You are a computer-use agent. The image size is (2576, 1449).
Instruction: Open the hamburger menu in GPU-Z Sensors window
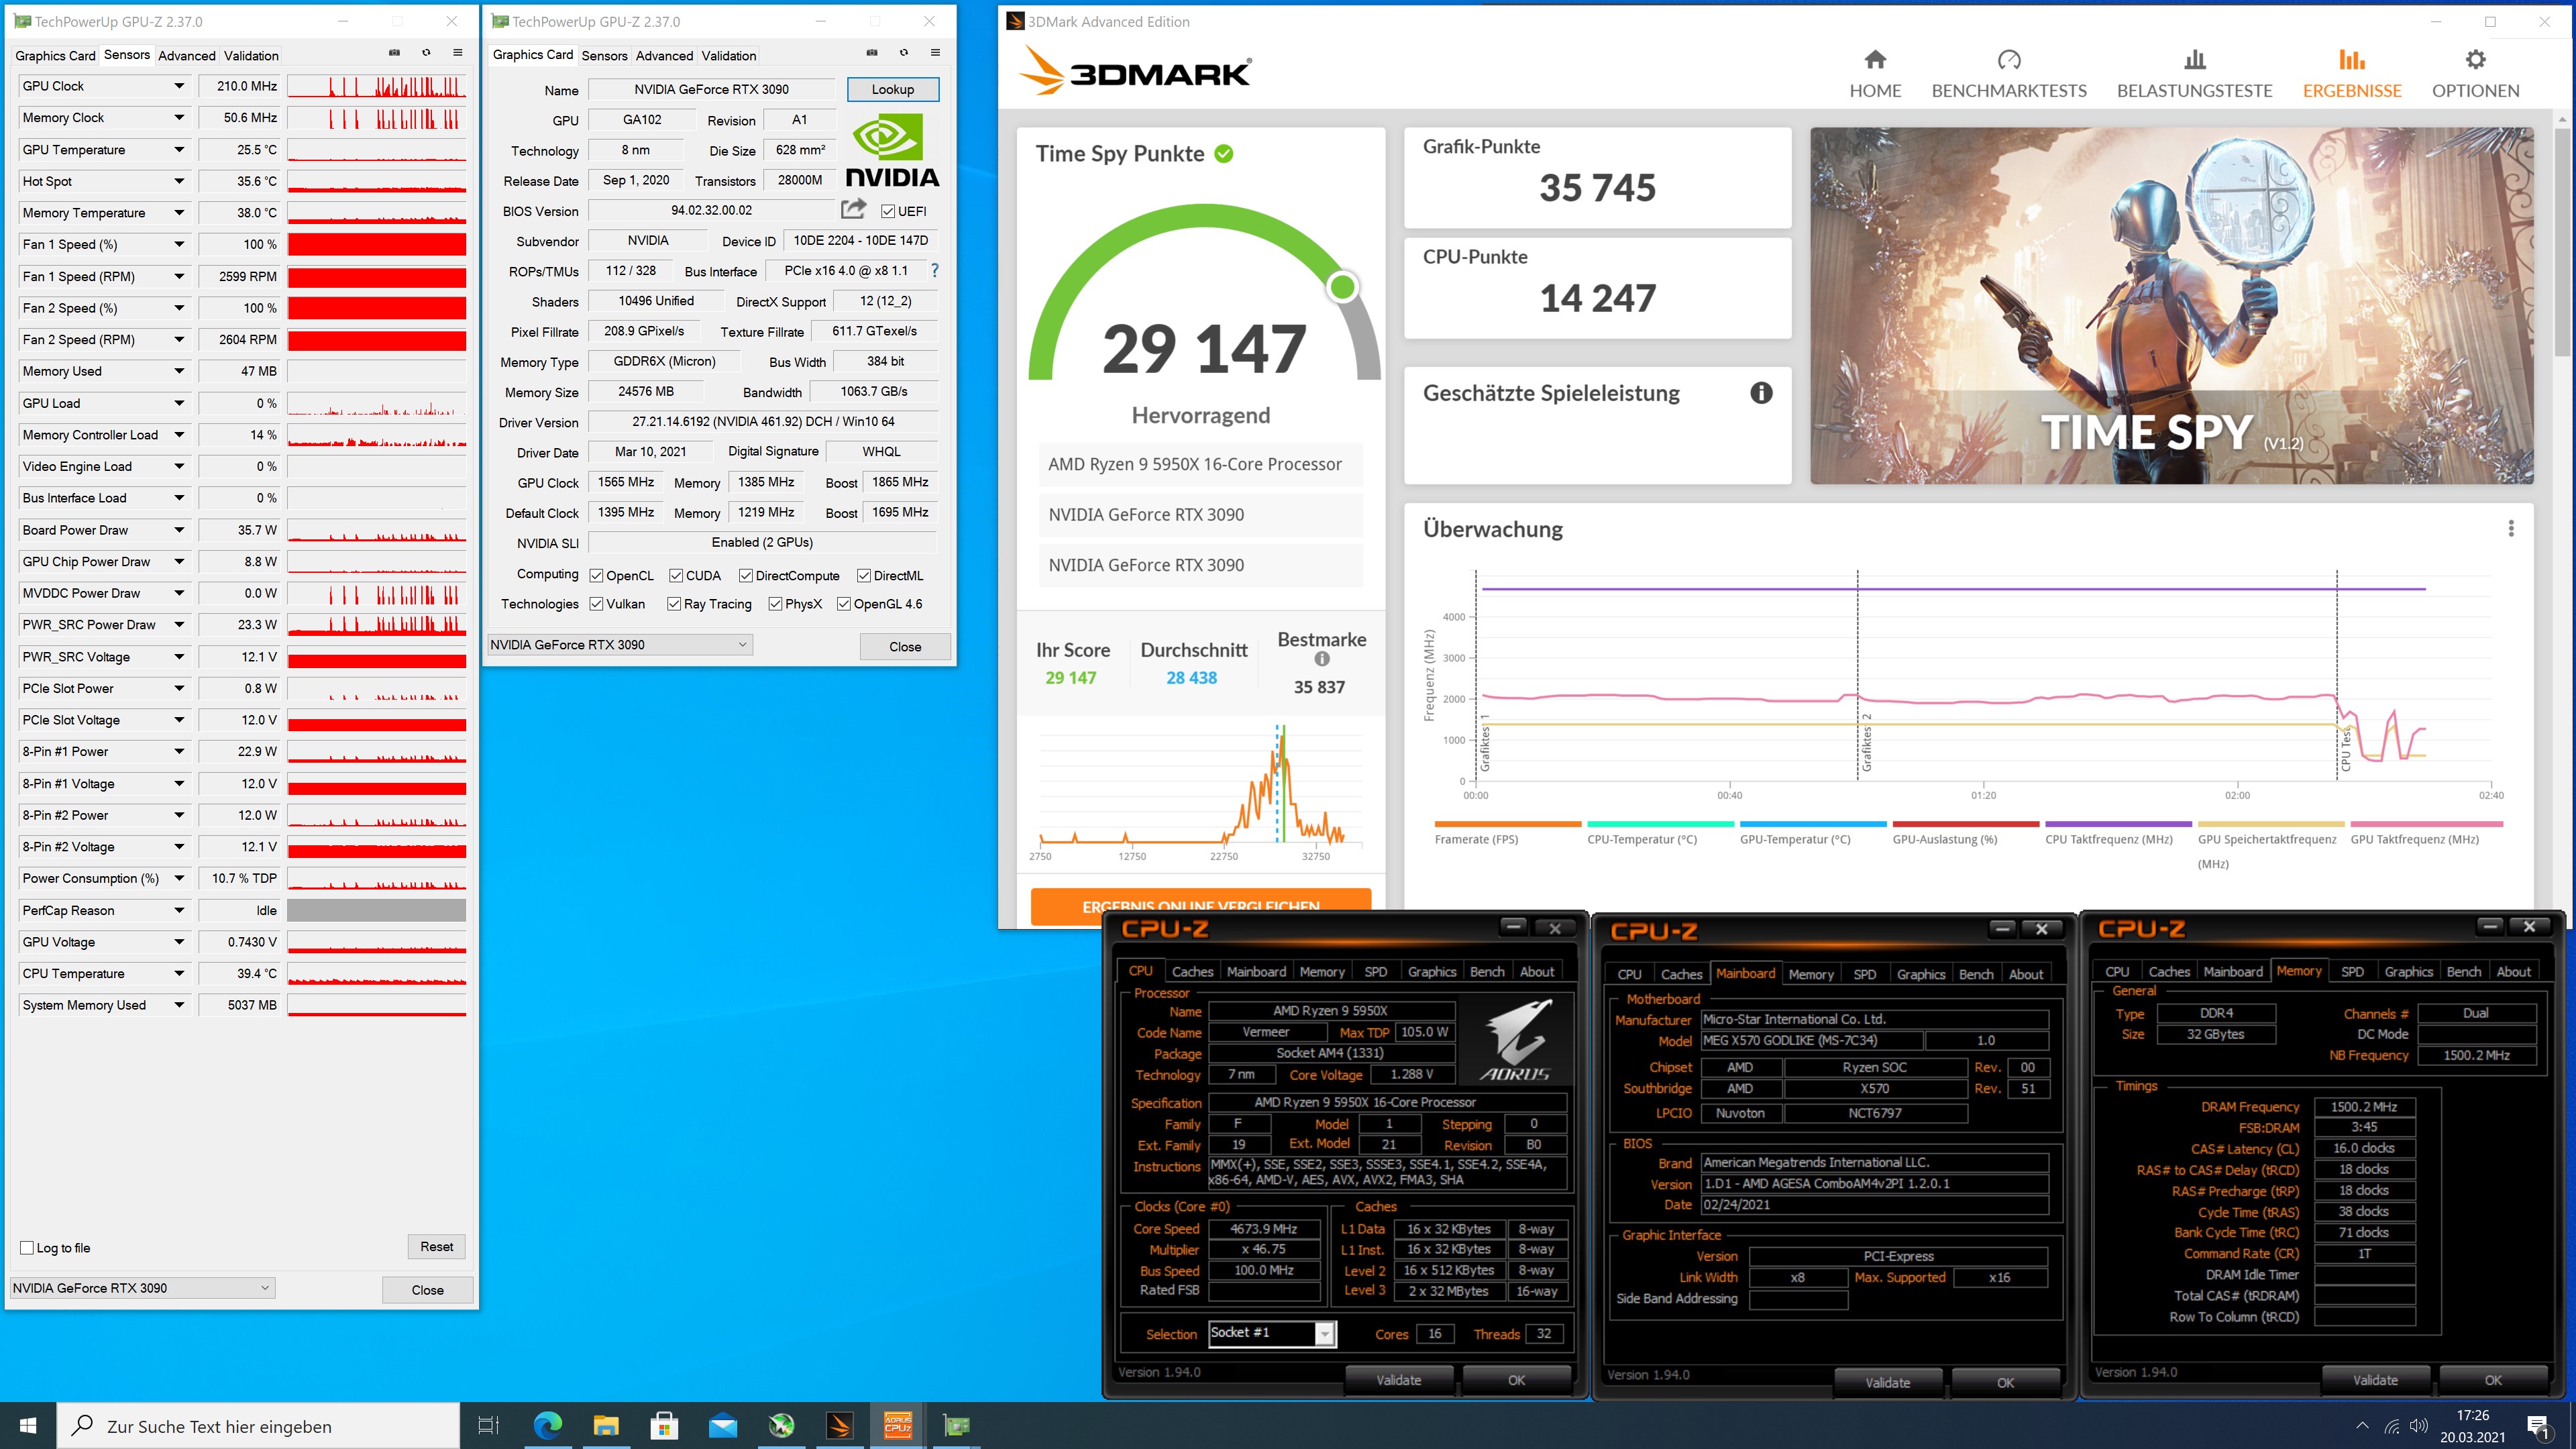458,53
